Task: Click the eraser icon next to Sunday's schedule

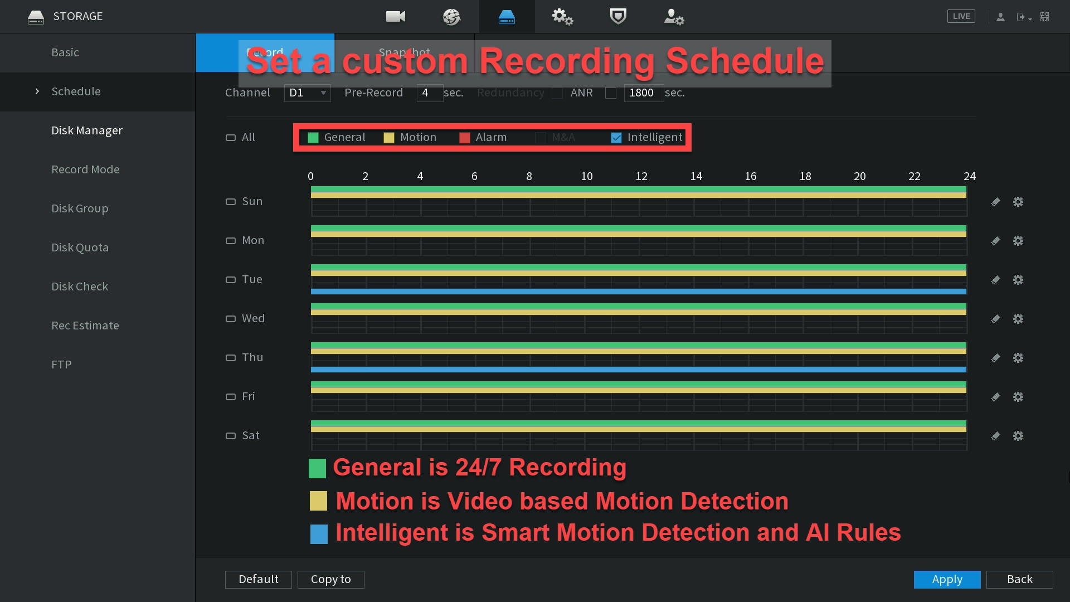Action: tap(996, 202)
